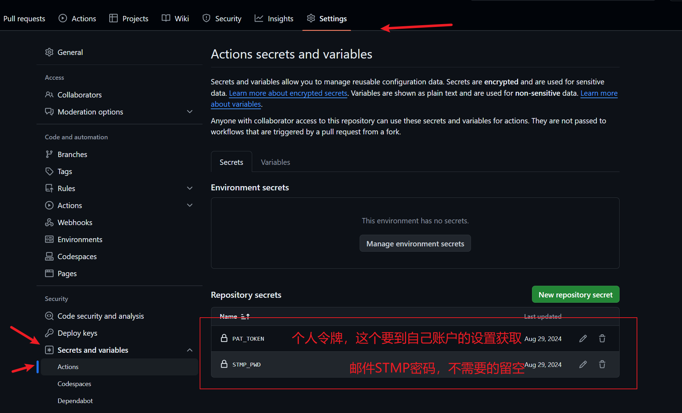Open Learn more about encrypted secrets link
The image size is (682, 413).
pos(288,93)
